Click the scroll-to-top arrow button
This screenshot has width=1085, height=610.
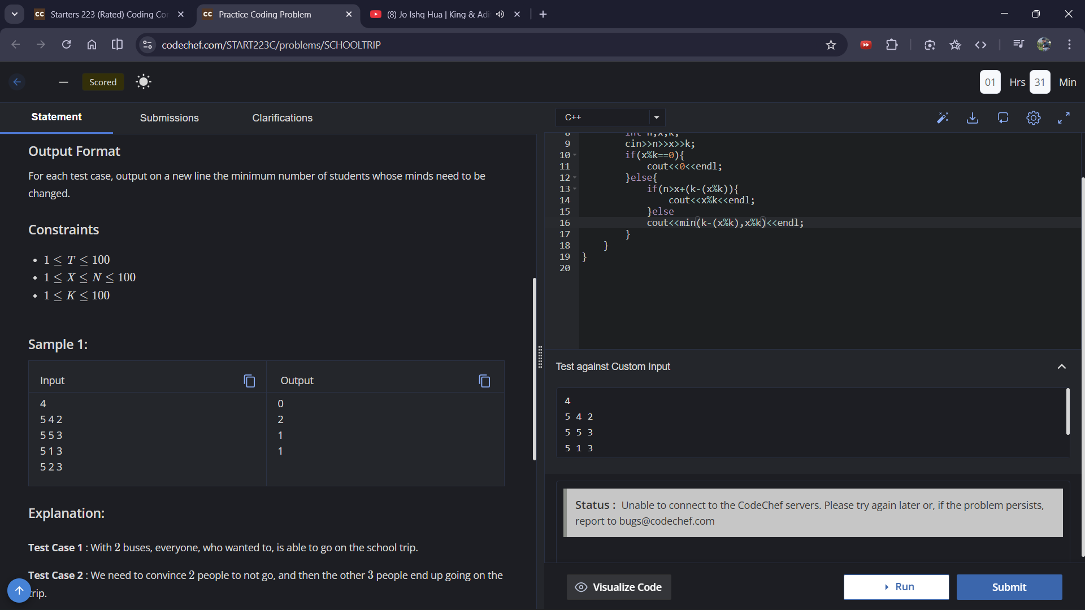pyautogui.click(x=19, y=590)
